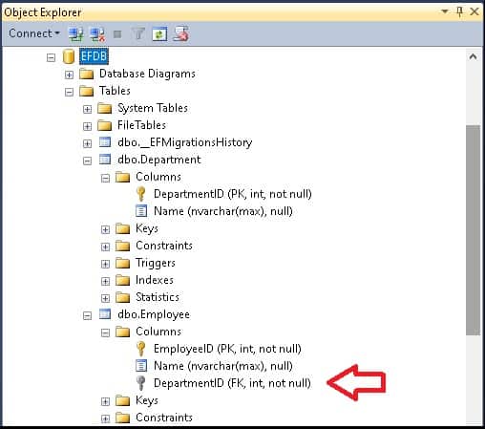Click the Indexes folder icon
The image size is (485, 429).
123,280
